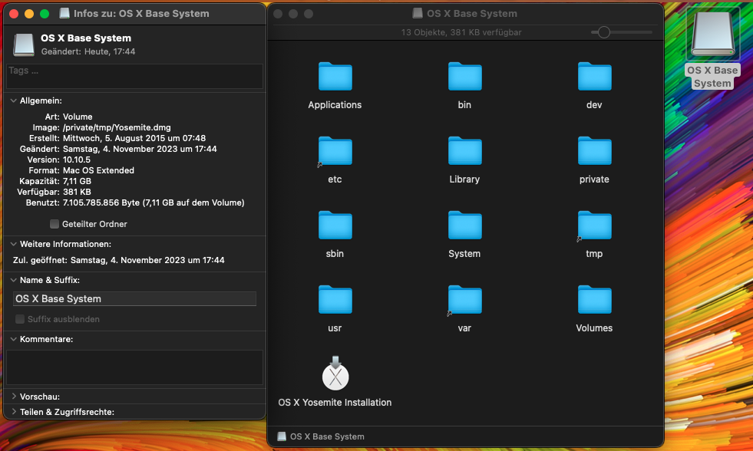Click the volume icon in Info window header
753x451 pixels.
(24, 44)
